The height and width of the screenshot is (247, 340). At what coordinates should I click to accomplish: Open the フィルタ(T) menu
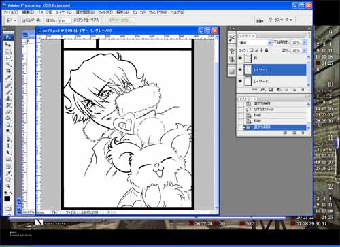pyautogui.click(x=105, y=12)
